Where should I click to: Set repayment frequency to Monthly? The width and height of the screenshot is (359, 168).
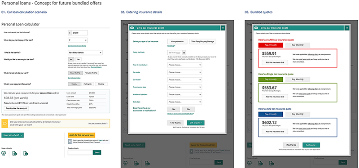click(x=101, y=84)
